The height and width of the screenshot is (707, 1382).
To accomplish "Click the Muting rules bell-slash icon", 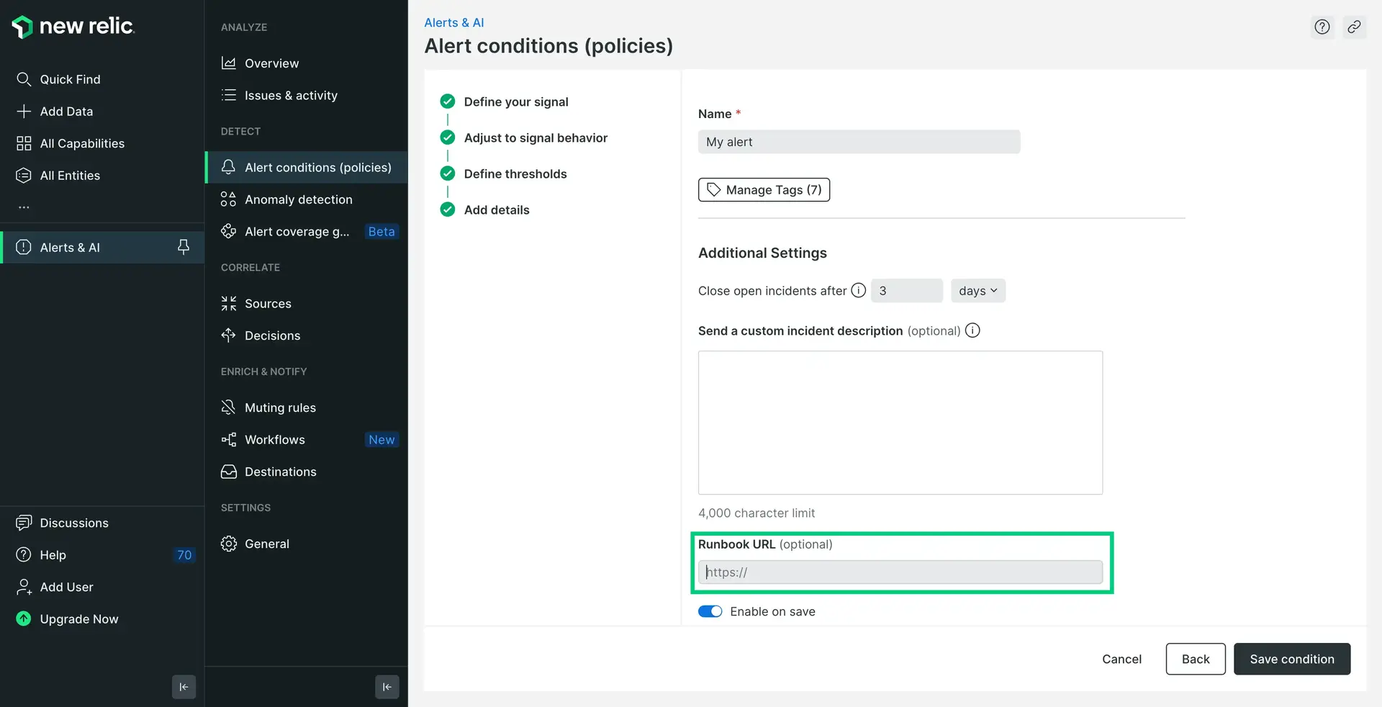I will click(229, 407).
